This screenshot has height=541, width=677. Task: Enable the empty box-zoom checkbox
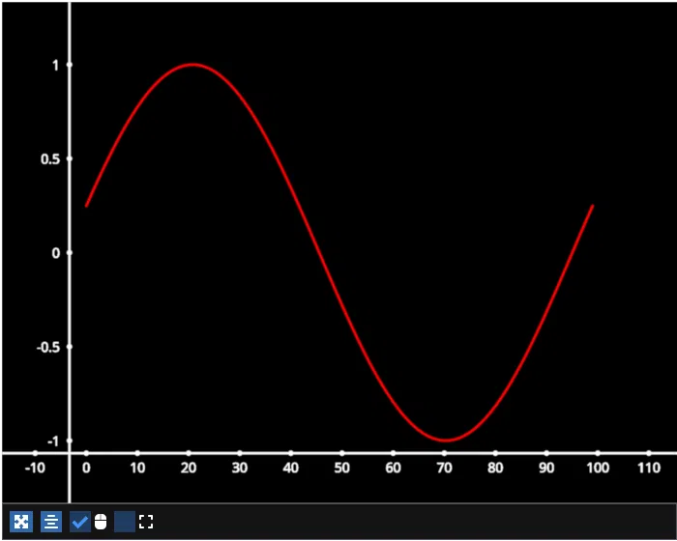125,522
